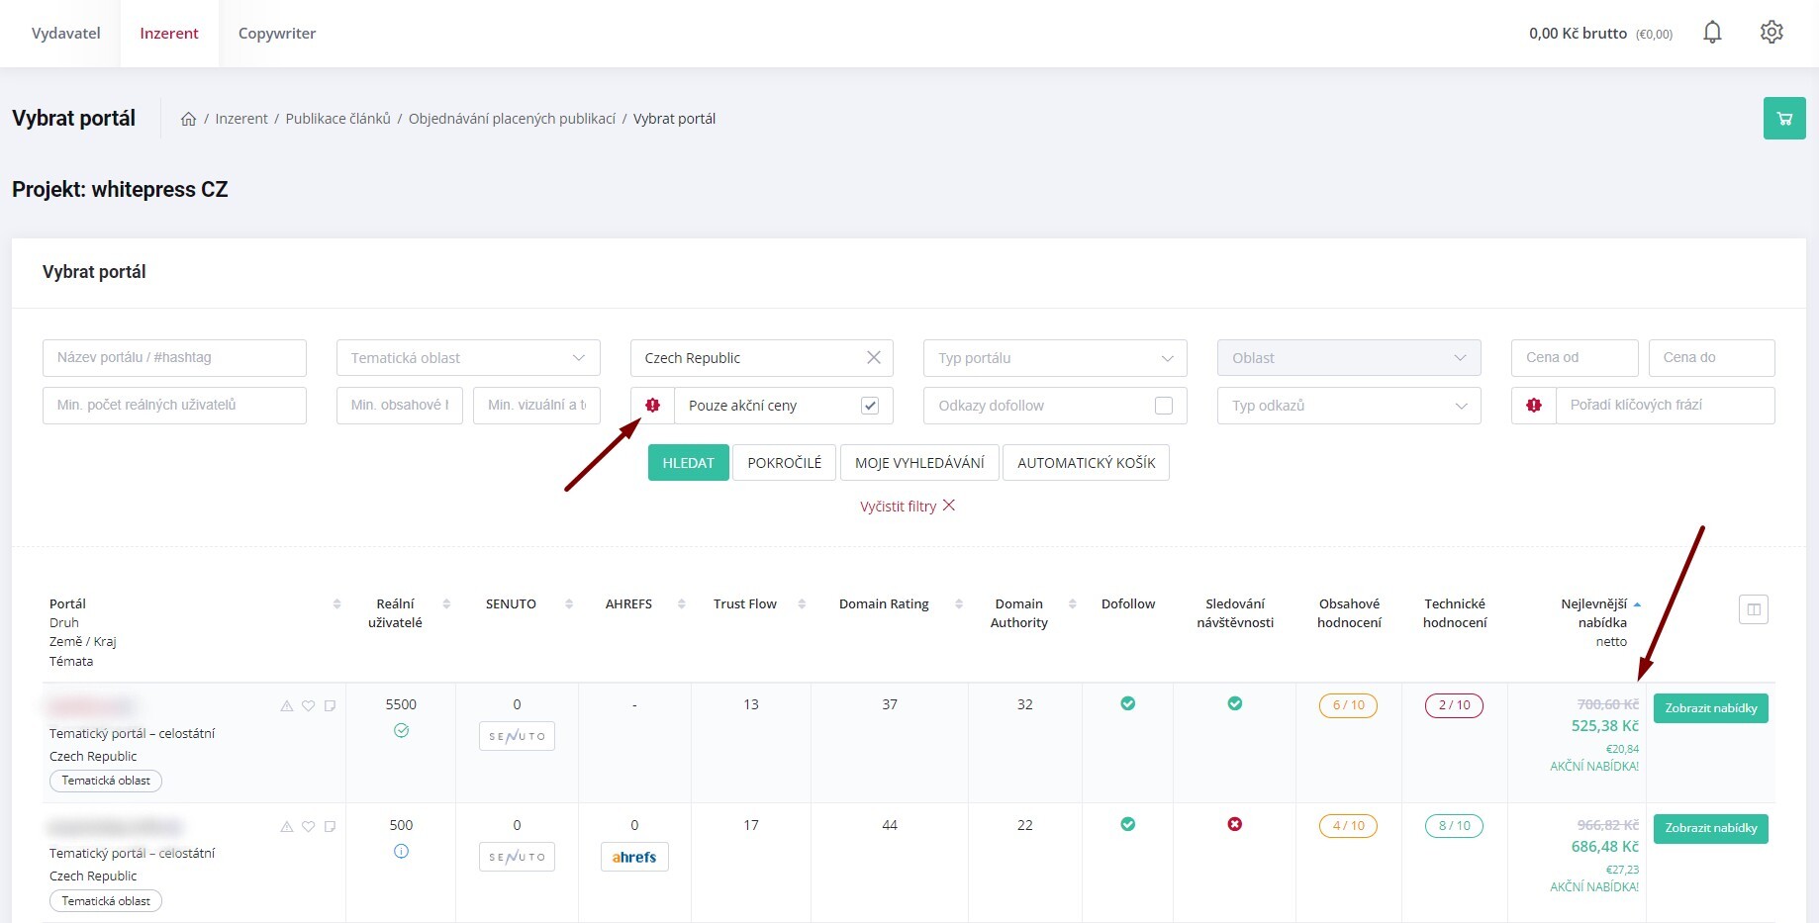Open the note icon in the 5500 users row
The width and height of the screenshot is (1819, 923).
click(331, 706)
